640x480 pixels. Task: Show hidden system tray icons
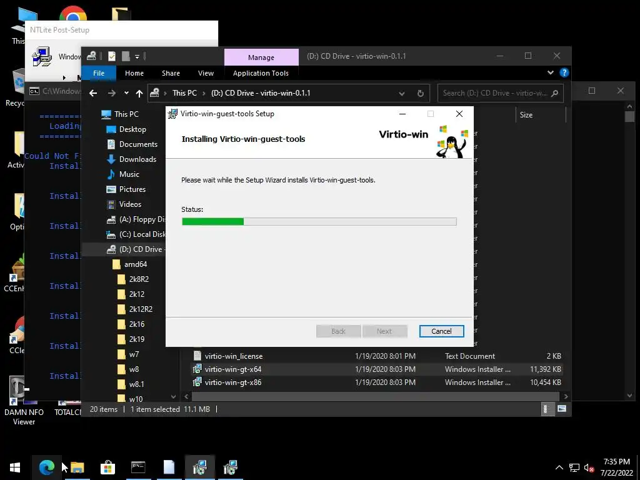559,467
